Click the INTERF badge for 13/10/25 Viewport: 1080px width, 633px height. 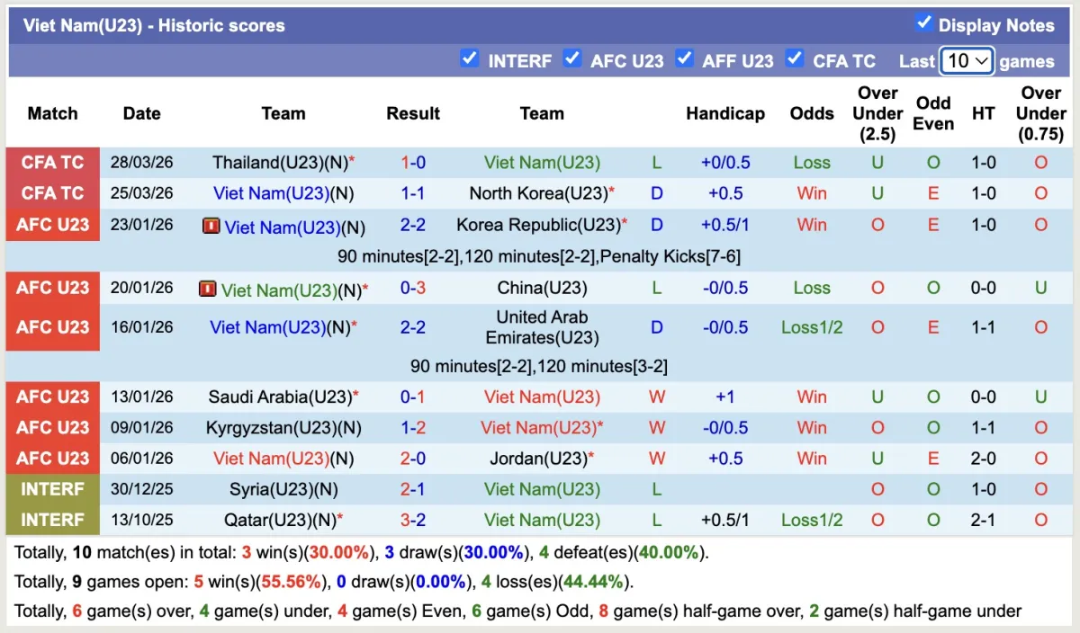[52, 520]
